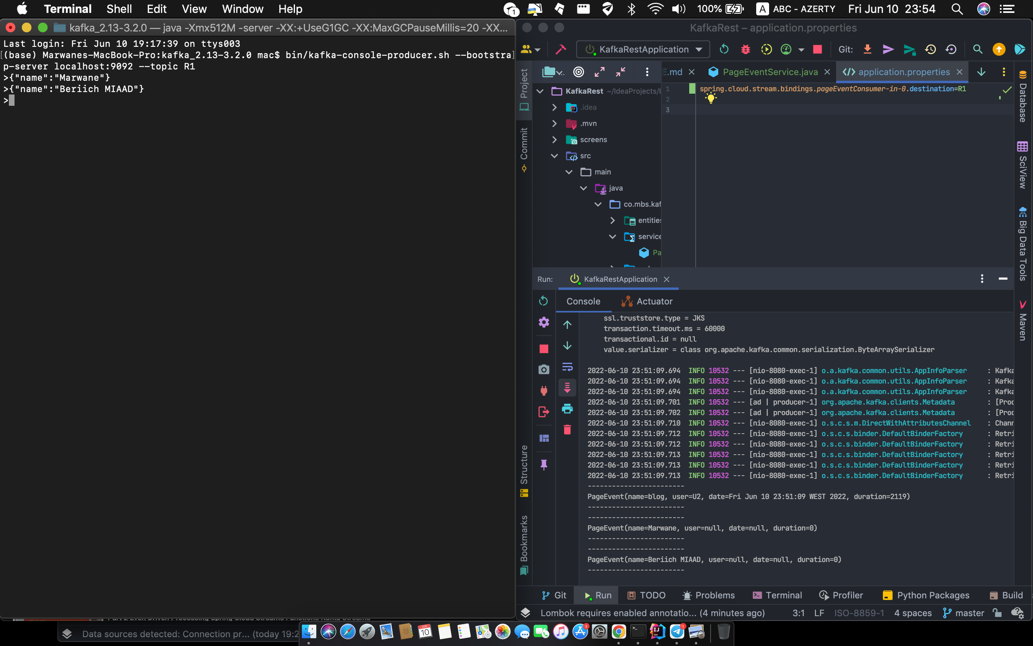Viewport: 1033px width, 646px height.
Task: Click the print console icon
Action: pyautogui.click(x=567, y=409)
